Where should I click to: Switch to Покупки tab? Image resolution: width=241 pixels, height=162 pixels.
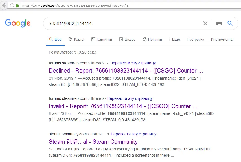tap(152, 39)
